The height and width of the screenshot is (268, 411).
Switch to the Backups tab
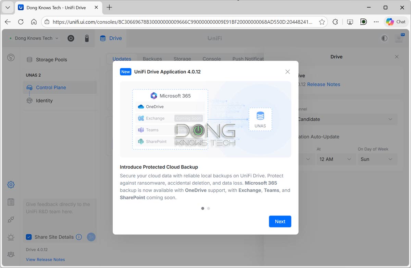tap(152, 59)
